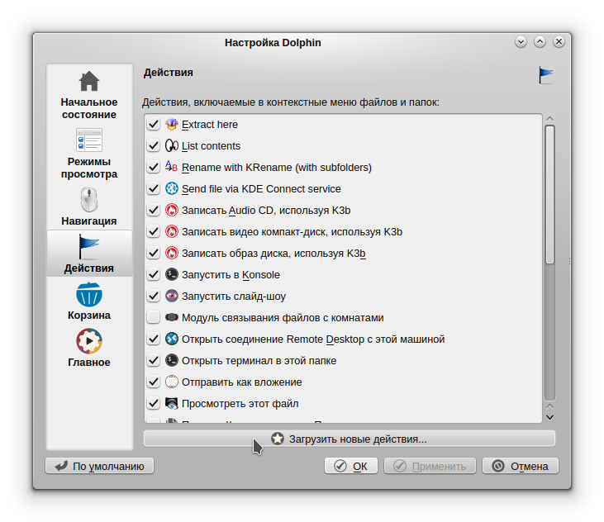The image size is (604, 522).
Task: Toggle Записать Audio CD checkbox
Action: [x=154, y=210]
